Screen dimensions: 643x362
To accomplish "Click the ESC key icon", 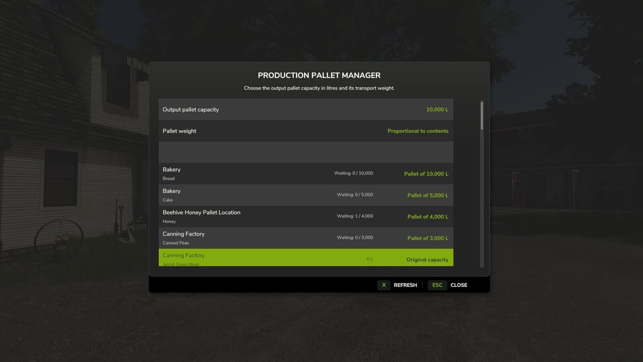I will (x=437, y=285).
